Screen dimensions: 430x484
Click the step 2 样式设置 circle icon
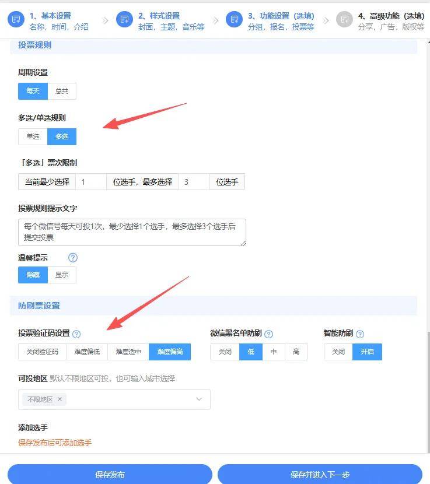pos(124,19)
